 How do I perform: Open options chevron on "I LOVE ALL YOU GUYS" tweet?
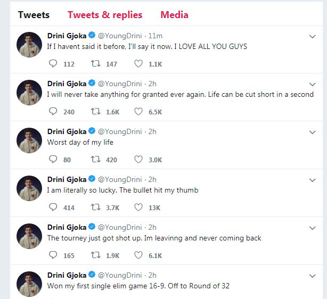coord(313,36)
